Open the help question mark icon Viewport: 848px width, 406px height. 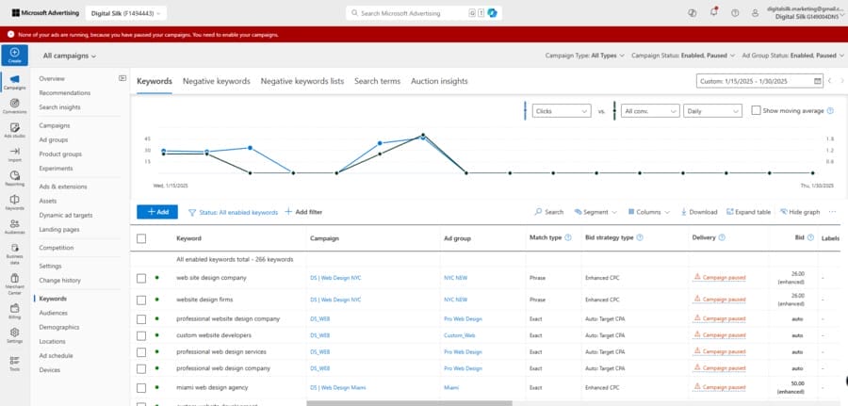click(734, 13)
